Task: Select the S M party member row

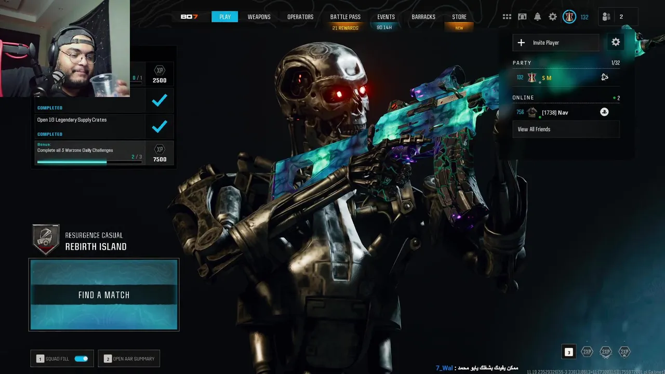Action: point(566,77)
